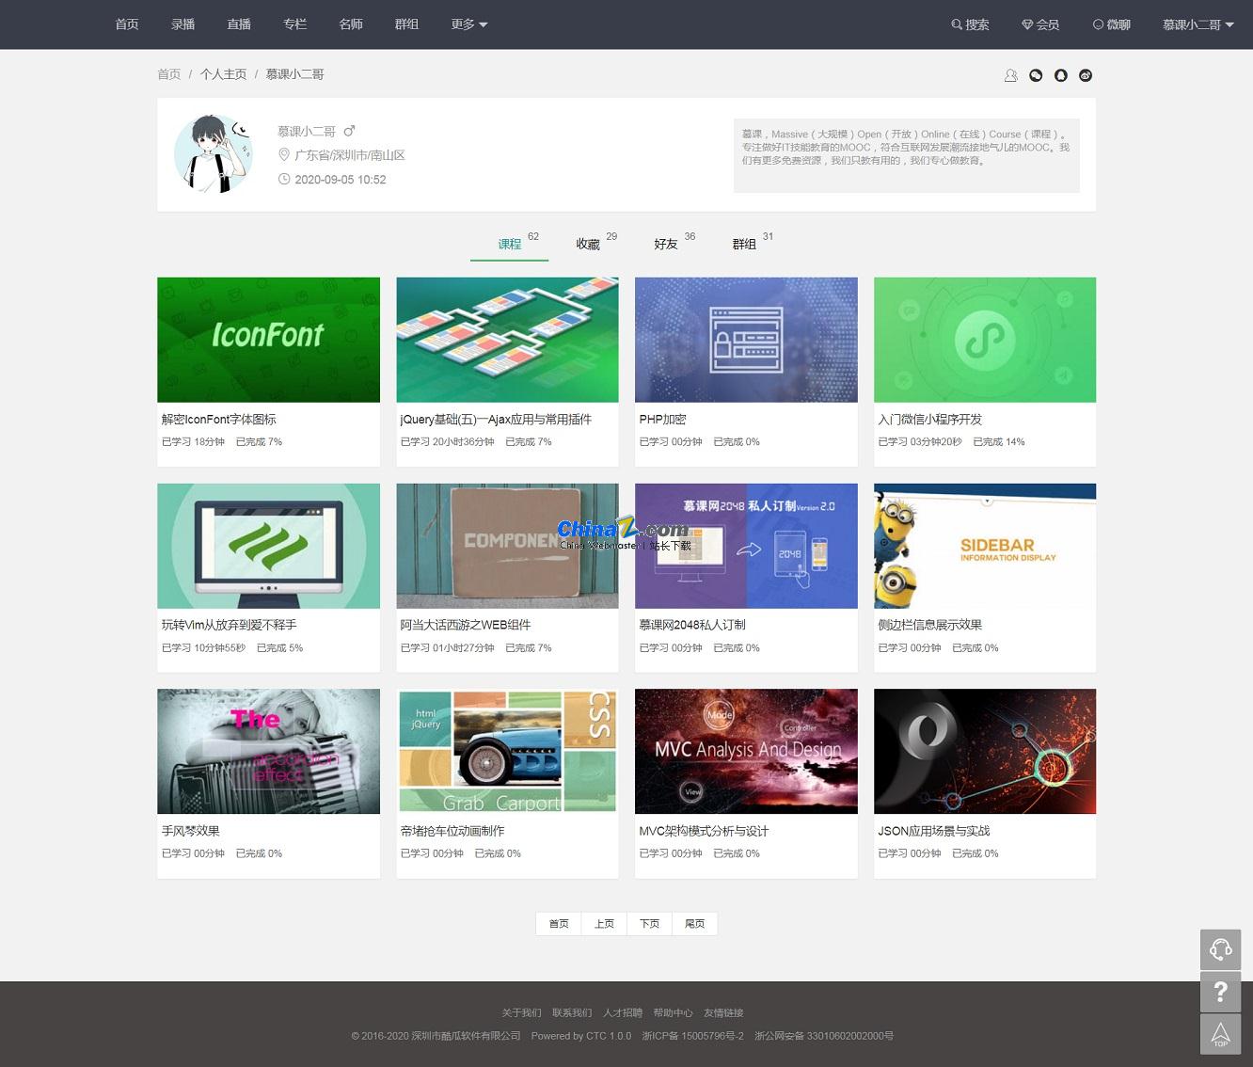This screenshot has height=1067, width=1253.
Task: Open 个人主页 breadcrumb link
Action: (223, 74)
